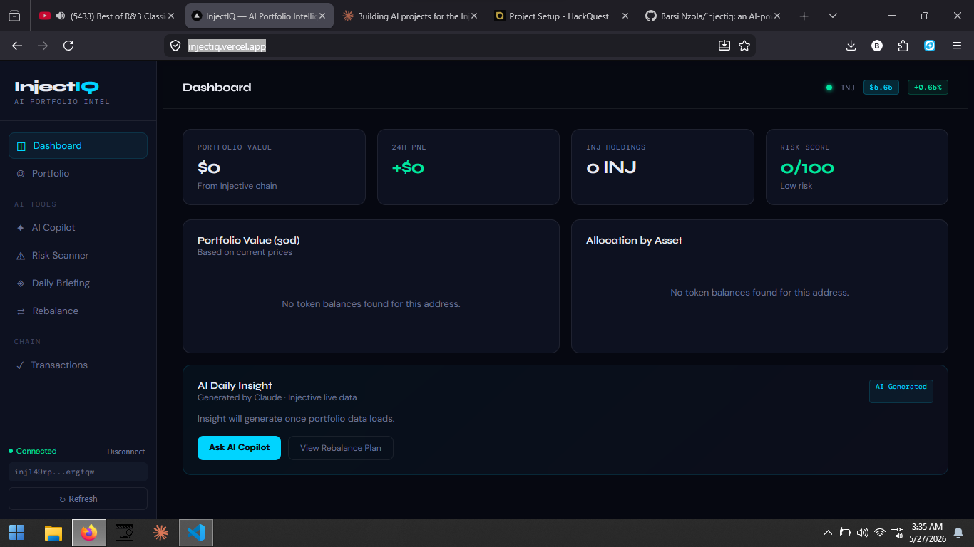The width and height of the screenshot is (974, 547).
Task: Click the INJ Holdings stat card
Action: [x=662, y=167]
